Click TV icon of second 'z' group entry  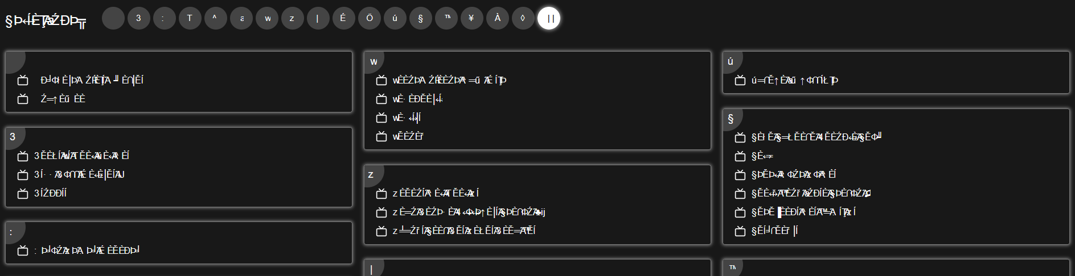click(x=381, y=212)
